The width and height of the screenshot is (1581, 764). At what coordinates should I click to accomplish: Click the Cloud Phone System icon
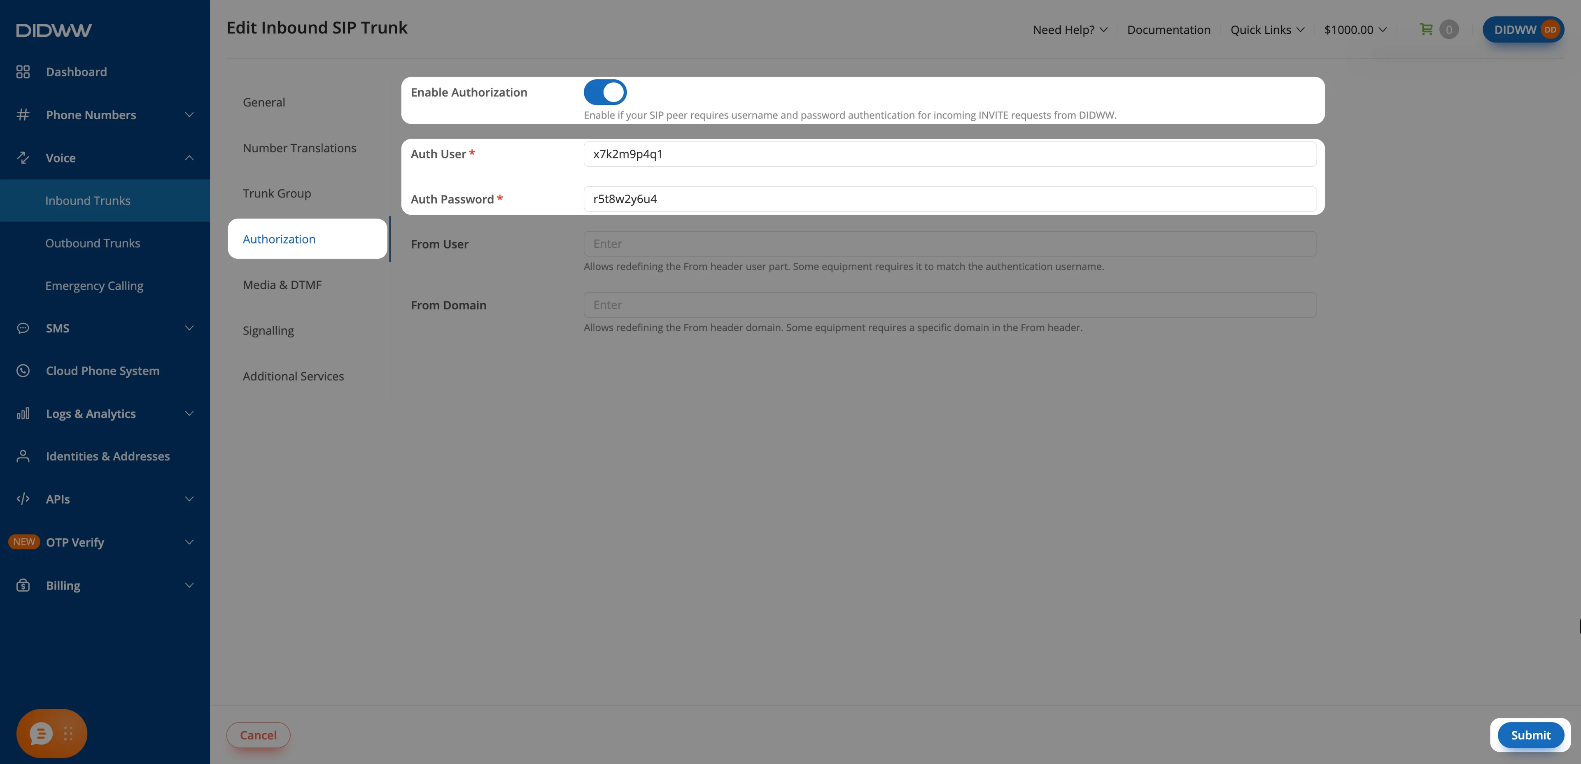[x=23, y=370]
